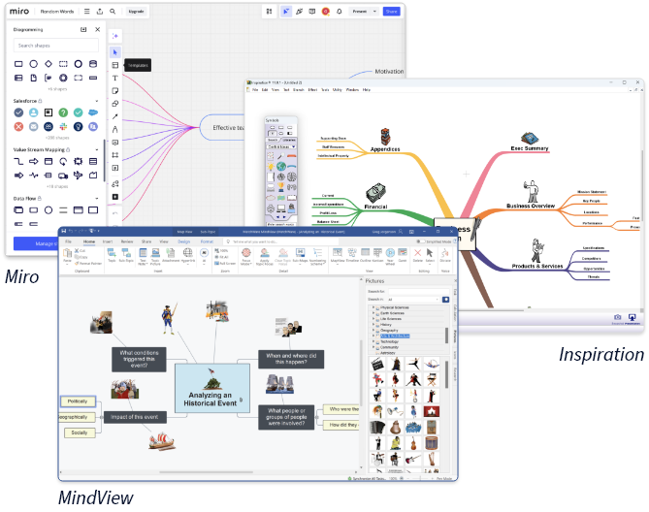The width and height of the screenshot is (649, 512).
Task: Choose the Text tool in Miro's toolbar
Action: 115,78
